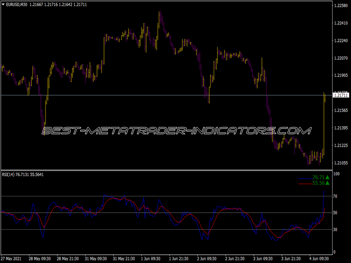
Task: Click the 1.21055 price scale label
Action: [341, 163]
